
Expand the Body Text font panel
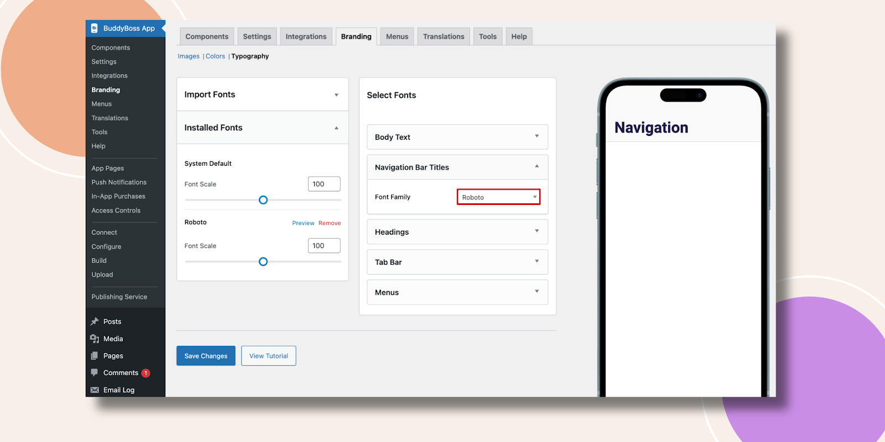457,137
